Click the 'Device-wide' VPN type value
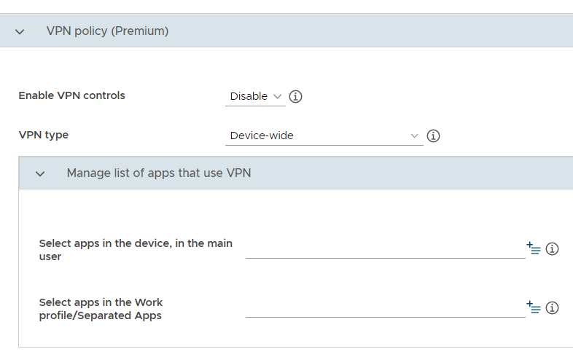This screenshot has height=357, width=573. [x=262, y=136]
